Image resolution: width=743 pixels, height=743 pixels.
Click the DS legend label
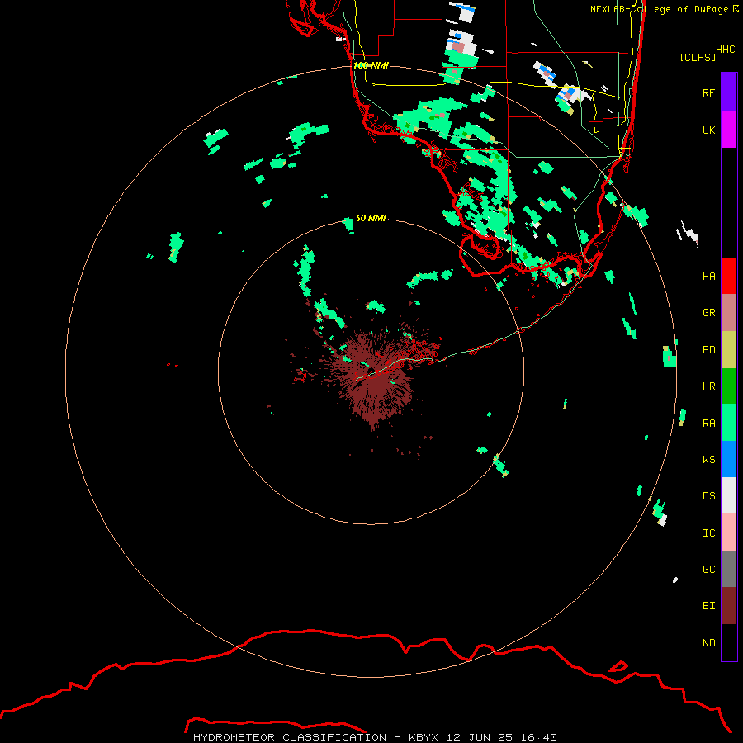[708, 495]
